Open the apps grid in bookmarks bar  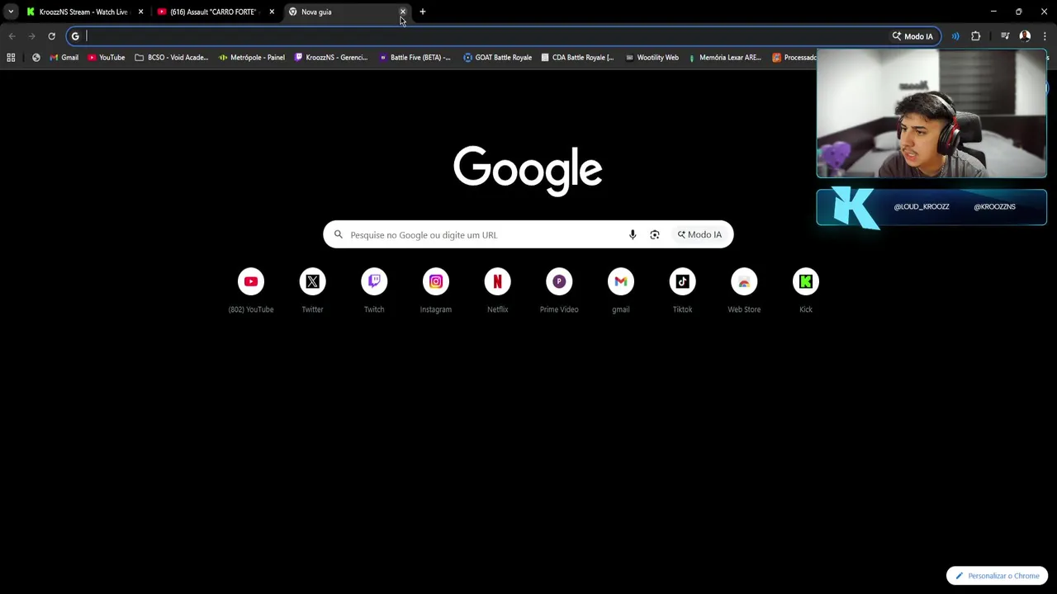click(x=11, y=58)
